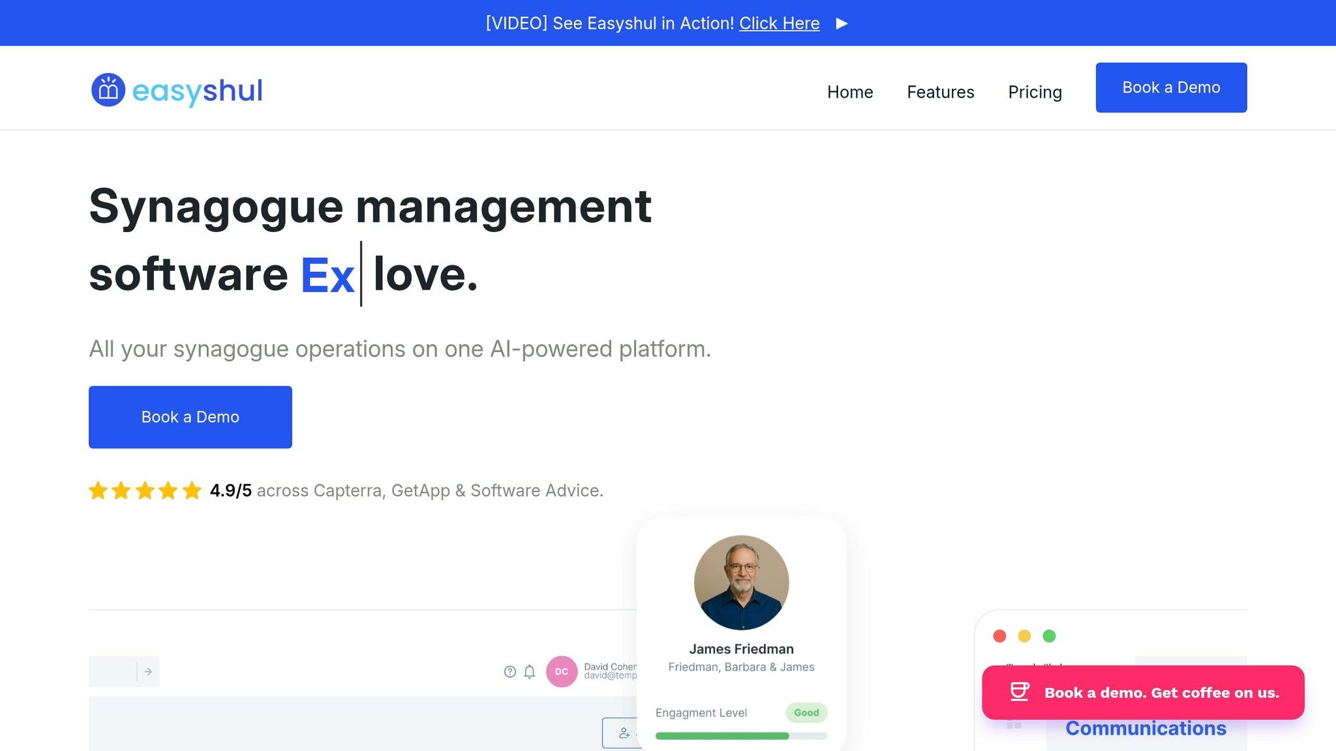Click the easyshul logo icon
This screenshot has width=1336, height=751.
click(108, 90)
